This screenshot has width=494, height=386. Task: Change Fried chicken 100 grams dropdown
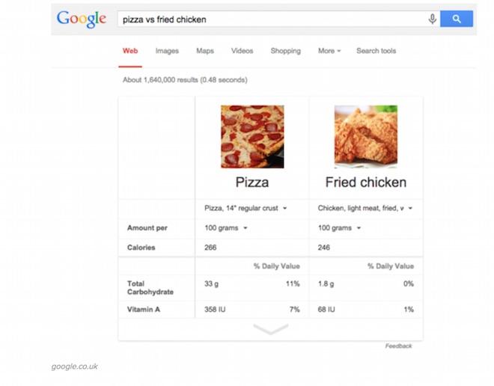[x=339, y=228]
